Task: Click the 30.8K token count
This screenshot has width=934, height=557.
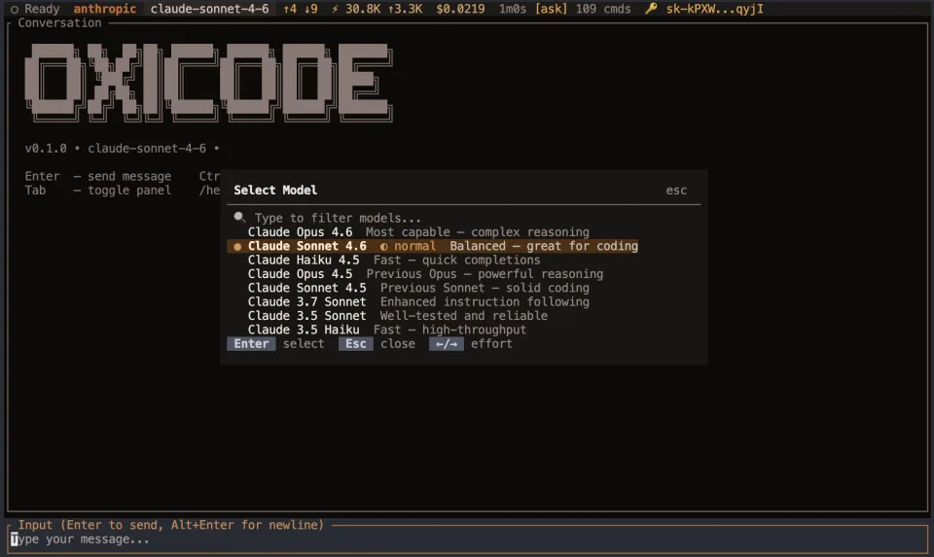Action: (362, 9)
